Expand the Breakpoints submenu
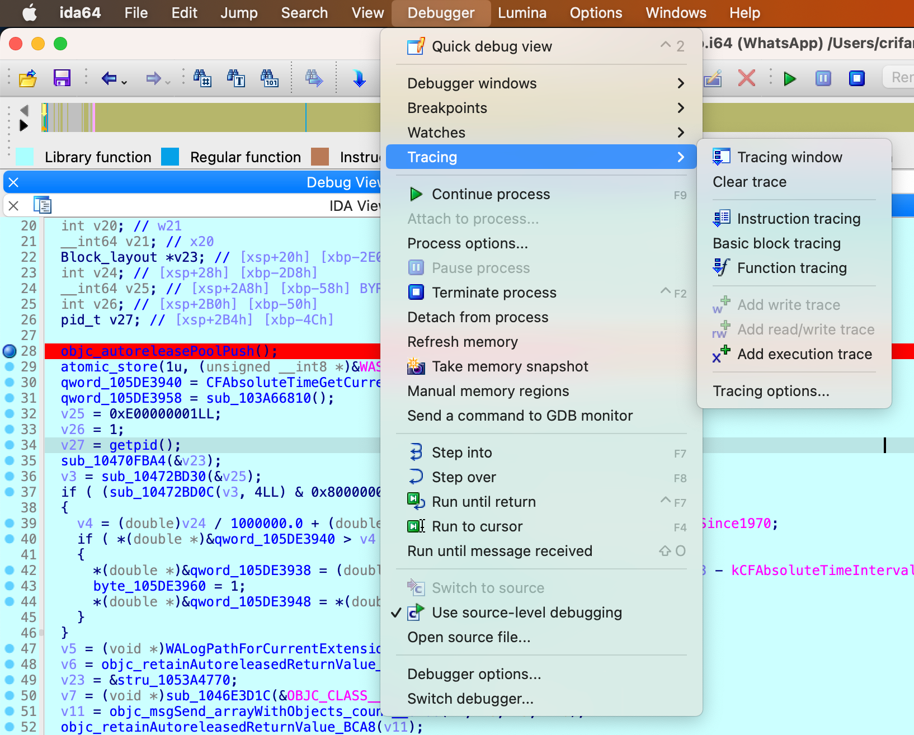 541,108
